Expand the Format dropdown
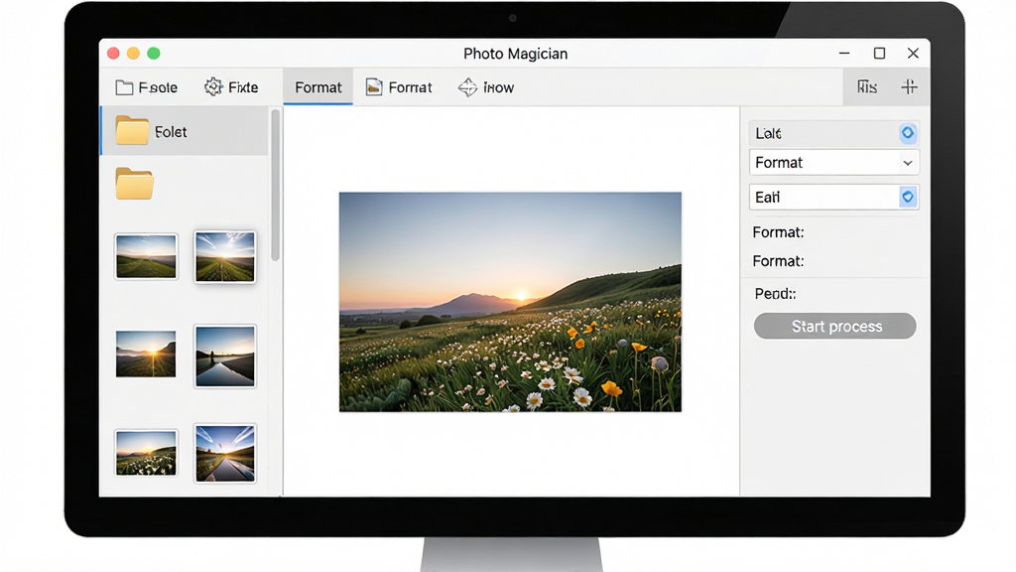1016x572 pixels. pos(833,162)
